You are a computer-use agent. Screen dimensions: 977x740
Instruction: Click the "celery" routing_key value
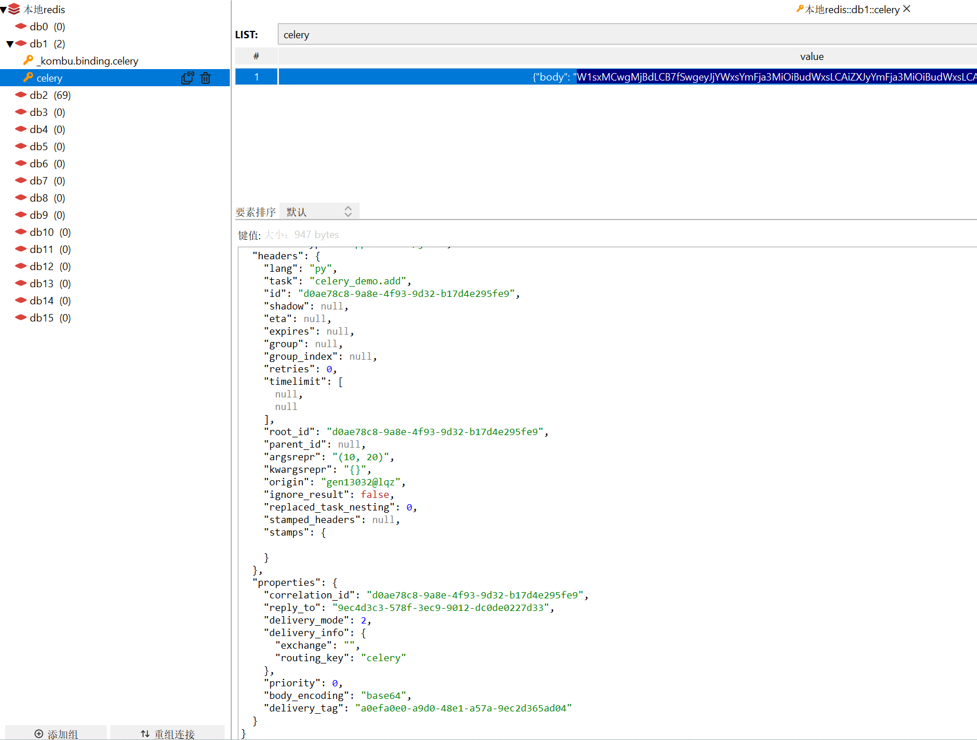coord(384,658)
